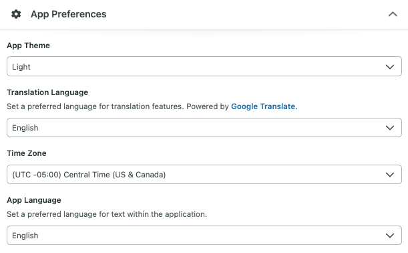Click the App Preferences heading text

[68, 14]
